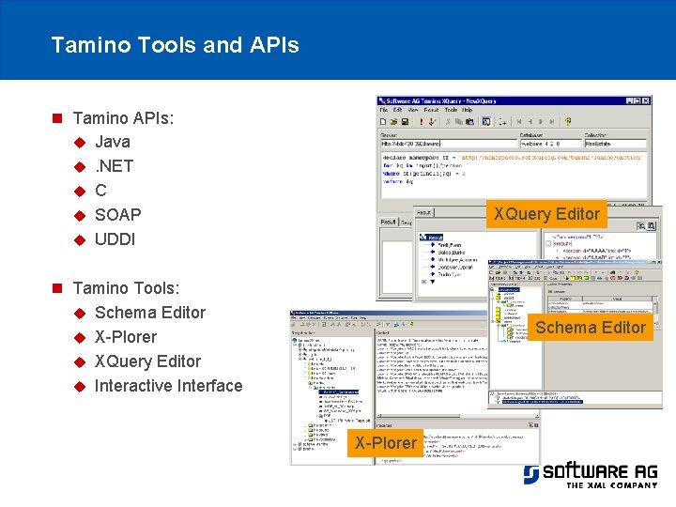
Task: Toggle collapse box beside result XML tag
Action: (548, 243)
